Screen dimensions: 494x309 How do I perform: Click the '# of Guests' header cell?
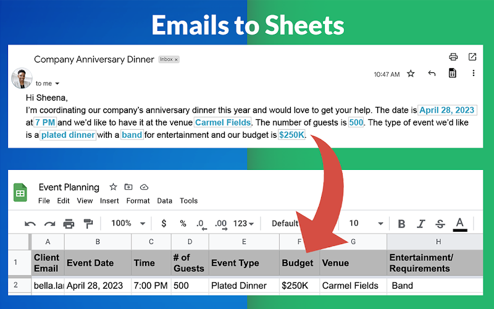click(190, 263)
